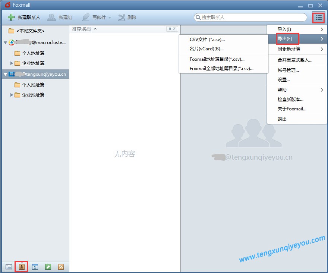This screenshot has height=273, width=328.
Task: Click the green plus new contact icon
Action: pos(11,18)
